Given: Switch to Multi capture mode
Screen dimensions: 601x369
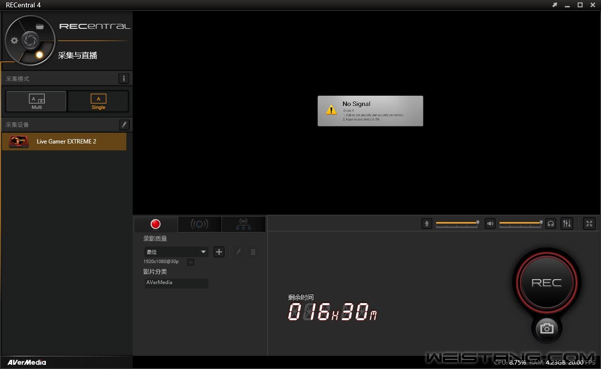Looking at the screenshot, I should pos(37,102).
